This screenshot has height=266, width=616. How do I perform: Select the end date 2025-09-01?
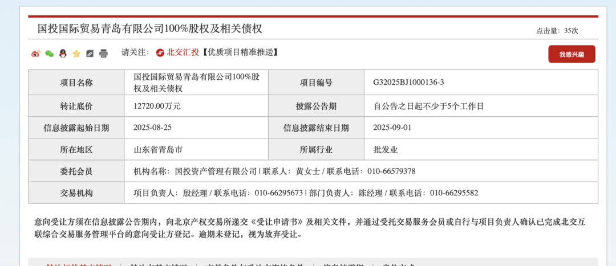point(392,128)
